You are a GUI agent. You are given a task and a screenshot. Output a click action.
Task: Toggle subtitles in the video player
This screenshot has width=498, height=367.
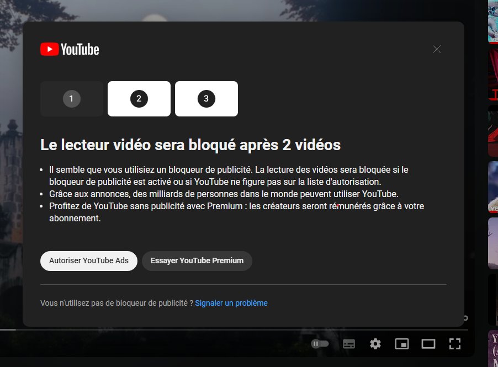(349, 344)
